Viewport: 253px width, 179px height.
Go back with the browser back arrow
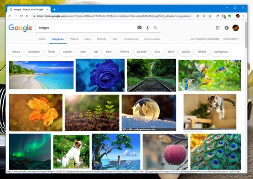pyautogui.click(x=10, y=16)
